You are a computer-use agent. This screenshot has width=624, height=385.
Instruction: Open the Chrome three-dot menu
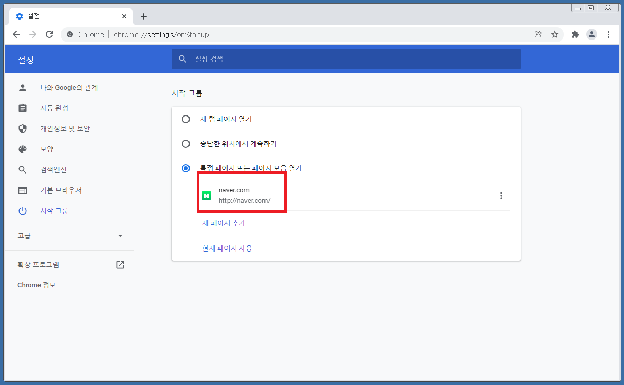[608, 34]
